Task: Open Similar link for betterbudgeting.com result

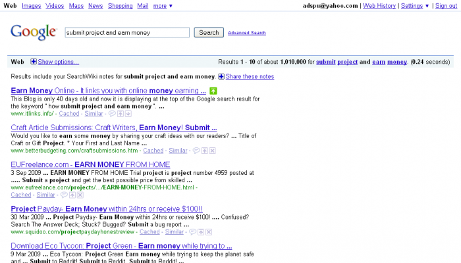Action: coord(178,151)
